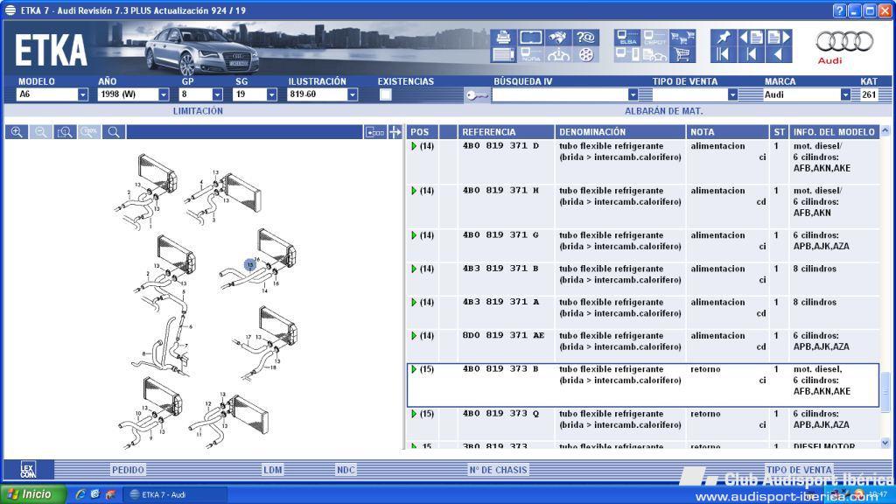The height and width of the screenshot is (504, 896).
Task: Go to next page with document-right arrow
Action: [779, 37]
